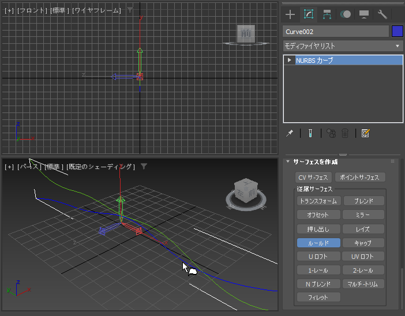Open front viewport [+] menu

coord(9,10)
